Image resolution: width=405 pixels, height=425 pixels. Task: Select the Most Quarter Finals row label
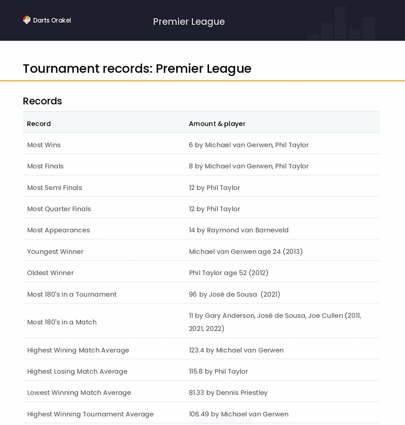(59, 209)
